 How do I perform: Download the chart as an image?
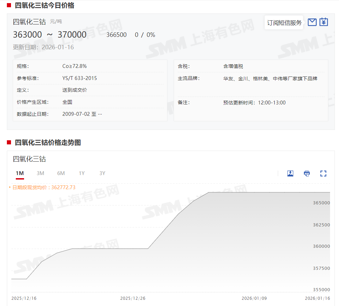click(x=290, y=173)
